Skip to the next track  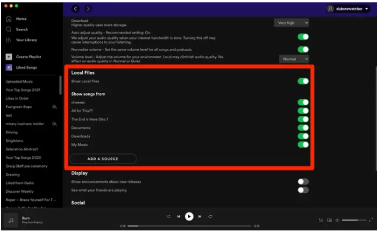point(200,216)
